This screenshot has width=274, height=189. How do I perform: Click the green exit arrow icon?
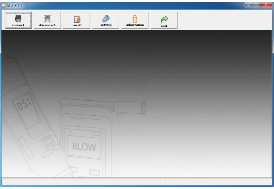pos(164,19)
